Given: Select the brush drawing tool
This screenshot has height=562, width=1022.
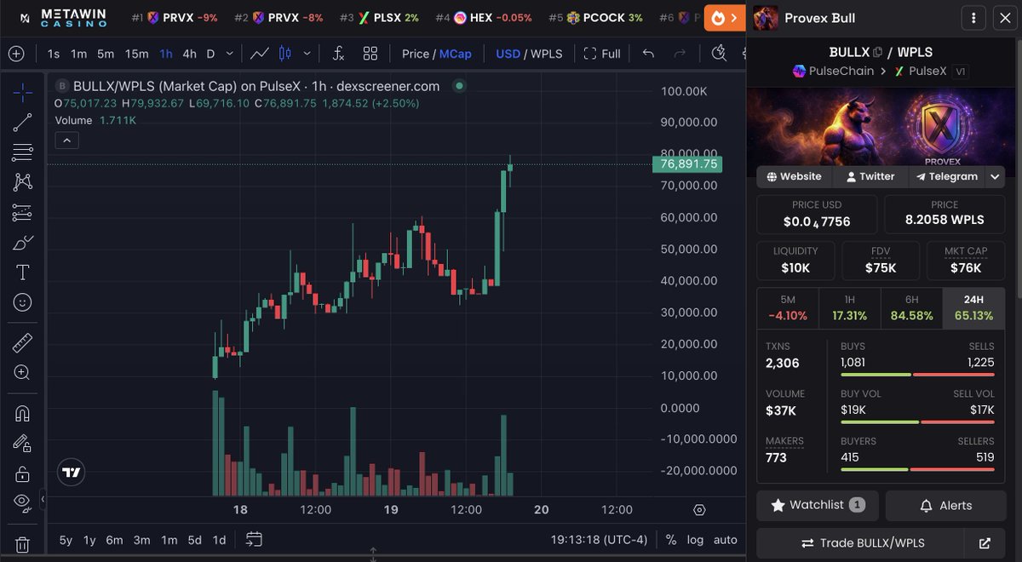Looking at the screenshot, I should [x=23, y=243].
